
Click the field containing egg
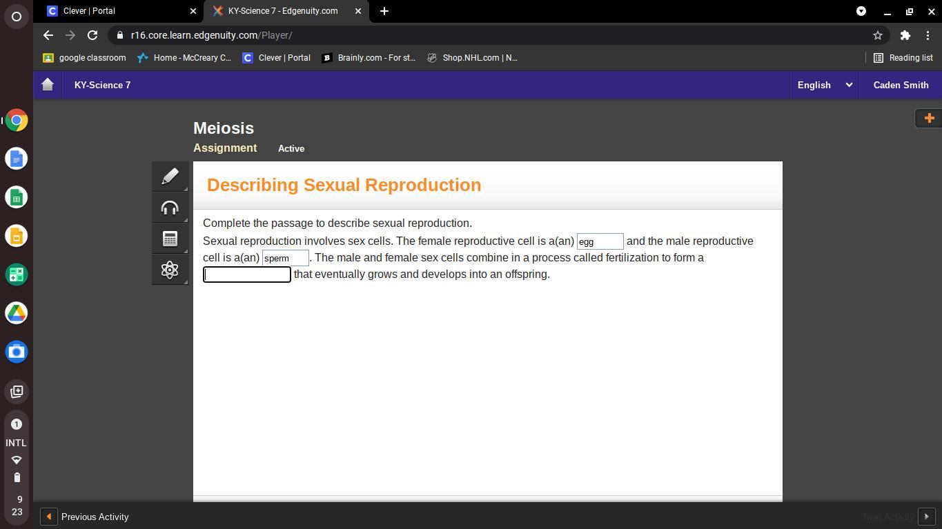[600, 241]
